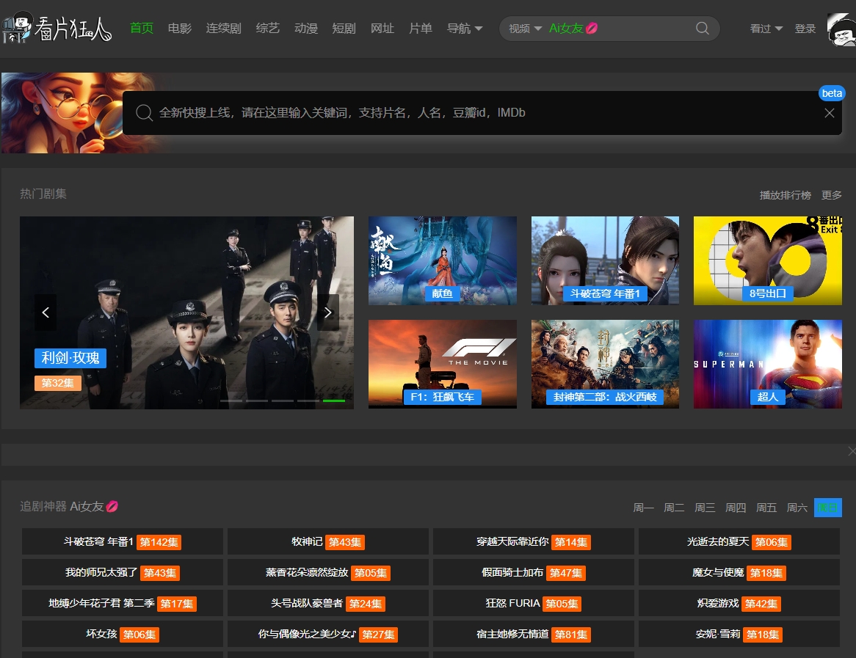The height and width of the screenshot is (658, 856).
Task: Click the site logo in the header
Action: (57, 28)
